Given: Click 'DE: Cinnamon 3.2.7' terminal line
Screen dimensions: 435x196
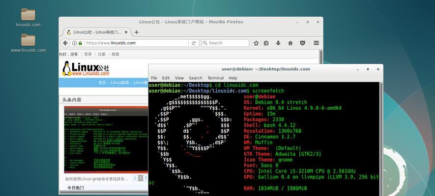Looking at the screenshot, I should pos(270,137).
